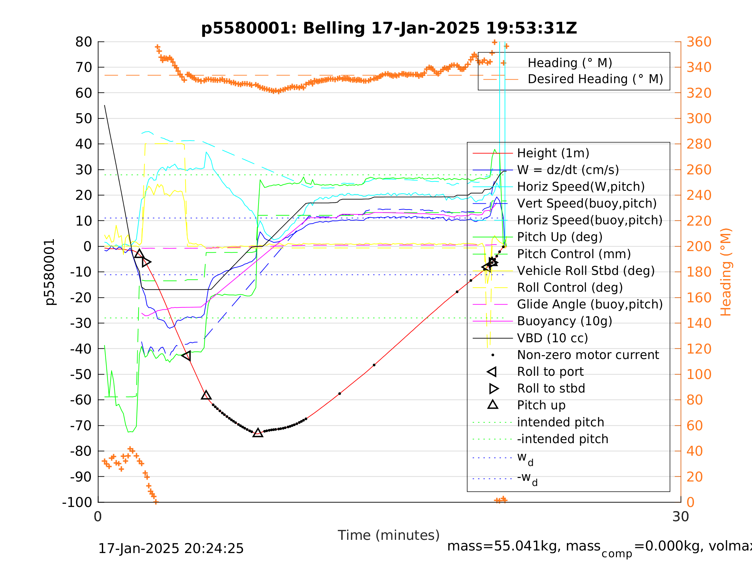Click 'Vert Speed(buoy,pitch)' legend label
The image size is (752, 564).
[587, 203]
